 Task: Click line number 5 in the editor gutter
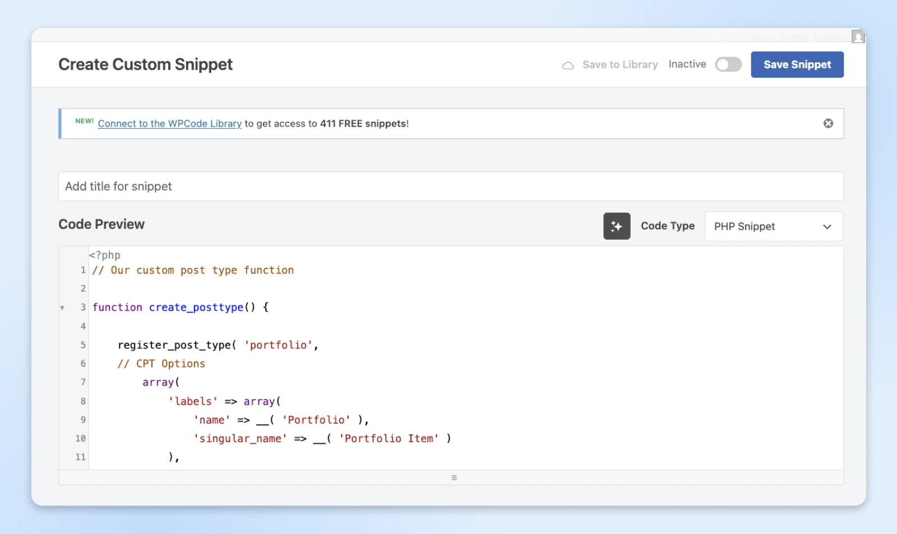click(x=83, y=345)
